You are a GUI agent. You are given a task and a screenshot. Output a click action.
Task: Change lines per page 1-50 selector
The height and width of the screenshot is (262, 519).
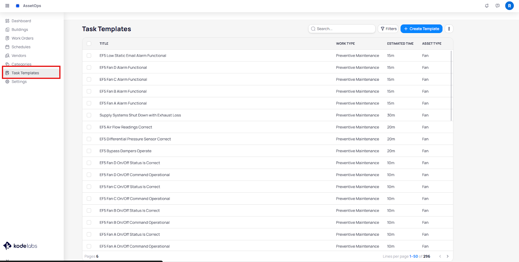pyautogui.click(x=414, y=256)
